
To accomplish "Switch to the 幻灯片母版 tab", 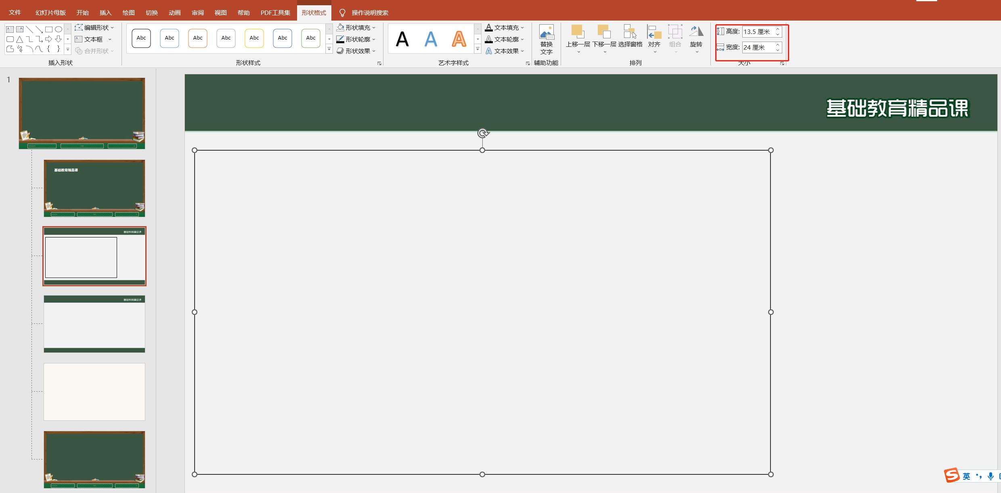I will pyautogui.click(x=50, y=13).
